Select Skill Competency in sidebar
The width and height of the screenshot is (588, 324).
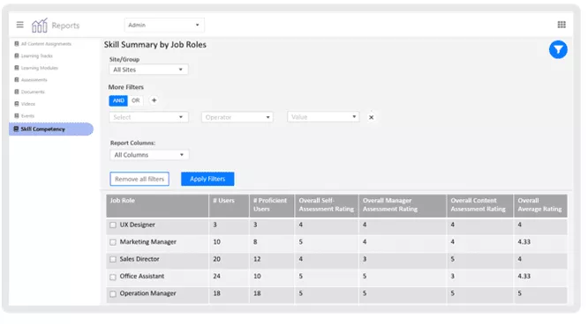coord(51,129)
